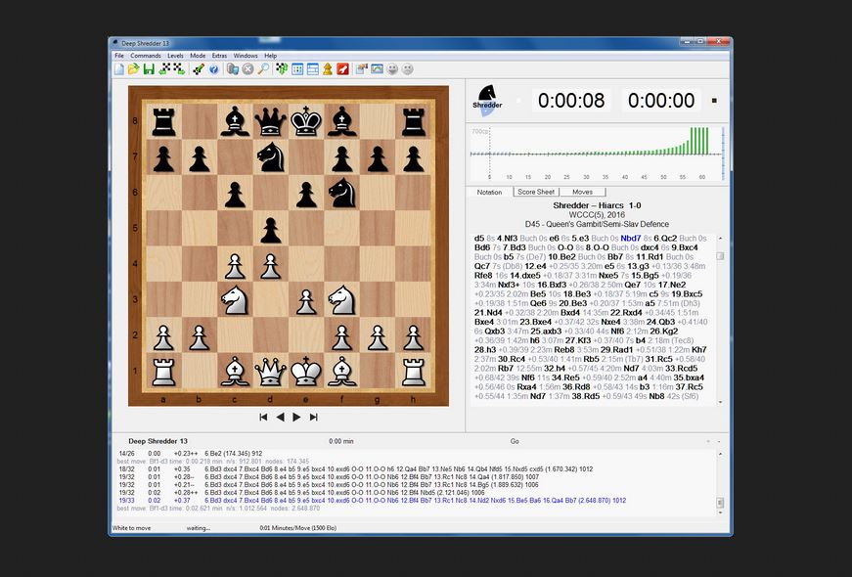Switch to the Score Sheet tab
This screenshot has width=852, height=577.
click(x=536, y=192)
